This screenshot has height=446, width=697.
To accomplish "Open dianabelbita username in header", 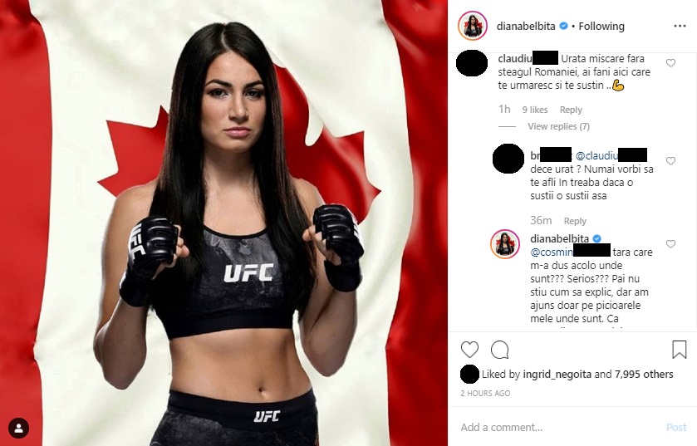I will click(526, 27).
